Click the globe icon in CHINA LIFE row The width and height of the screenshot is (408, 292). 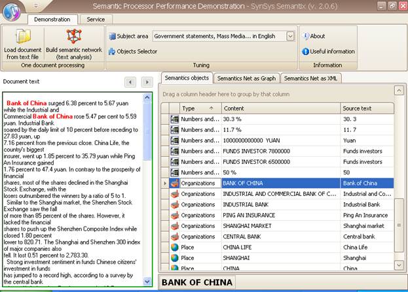click(x=174, y=247)
